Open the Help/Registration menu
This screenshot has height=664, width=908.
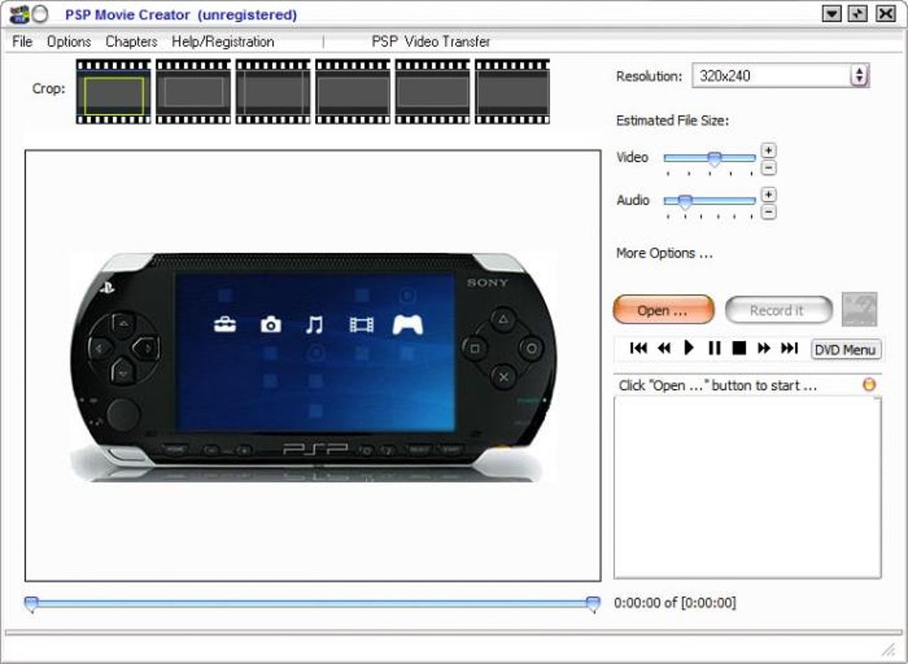point(223,42)
